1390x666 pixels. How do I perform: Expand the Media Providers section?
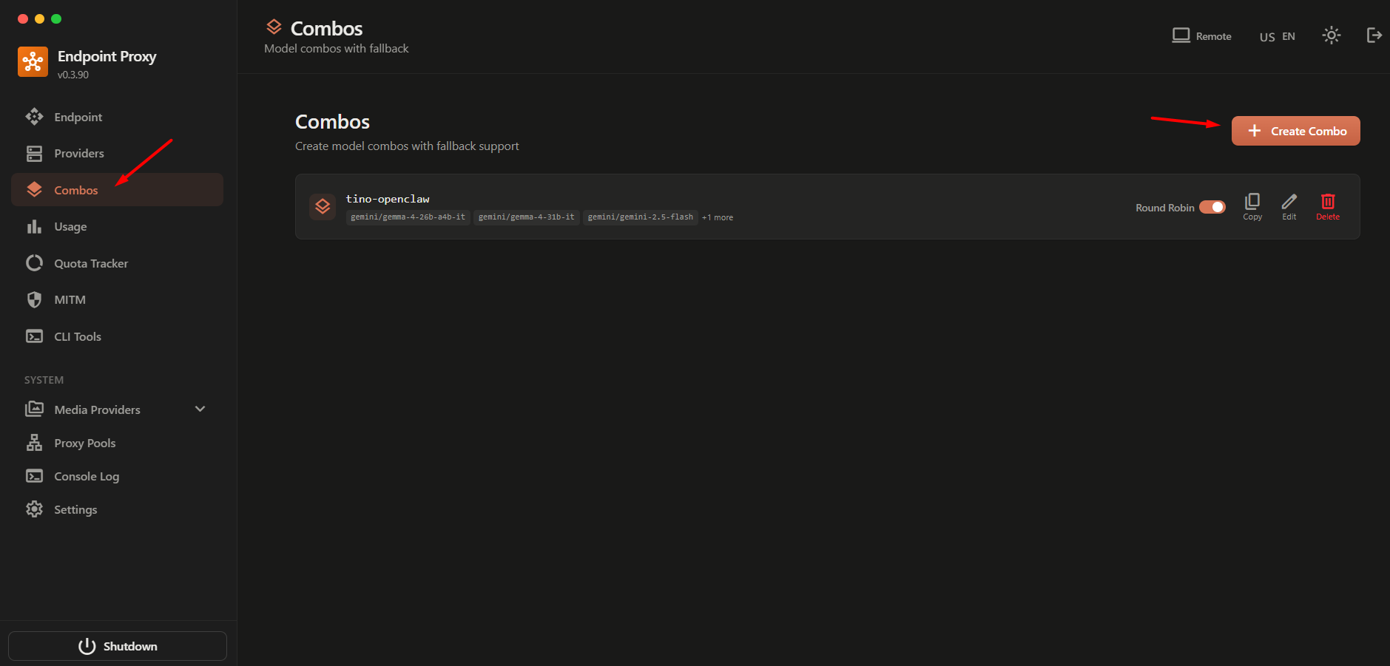click(x=199, y=410)
